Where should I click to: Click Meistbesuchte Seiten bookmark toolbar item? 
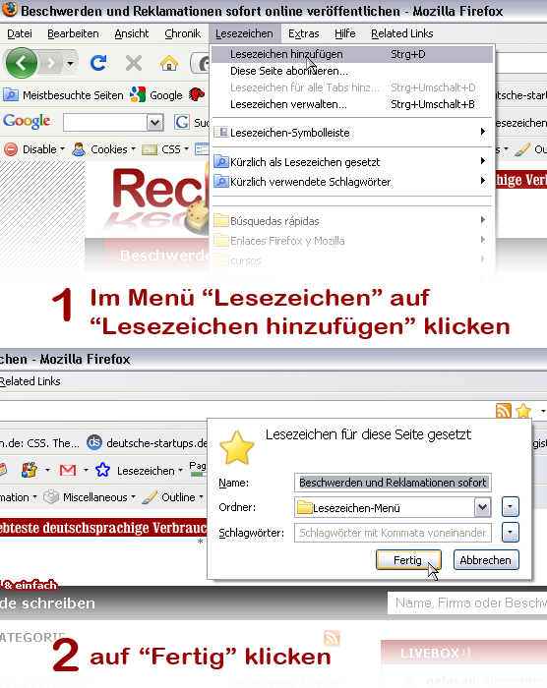[64, 95]
